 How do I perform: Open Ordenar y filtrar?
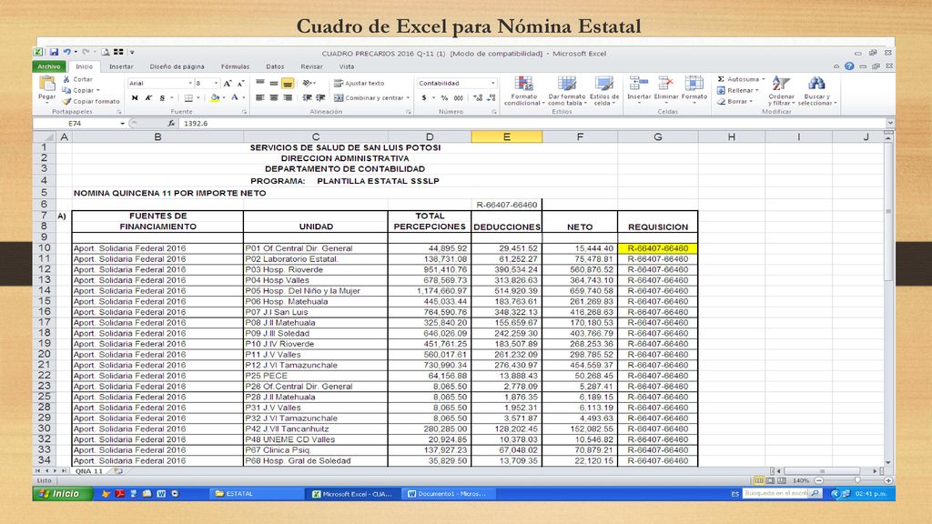coord(781,91)
